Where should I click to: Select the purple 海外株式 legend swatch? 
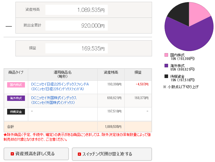(166, 66)
